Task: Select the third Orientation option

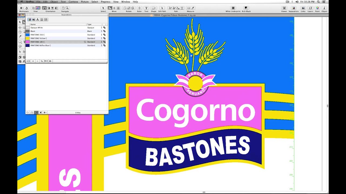Action: pyautogui.click(x=52, y=8)
